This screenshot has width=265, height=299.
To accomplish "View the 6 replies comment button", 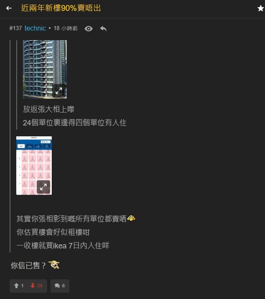I will (x=60, y=286).
